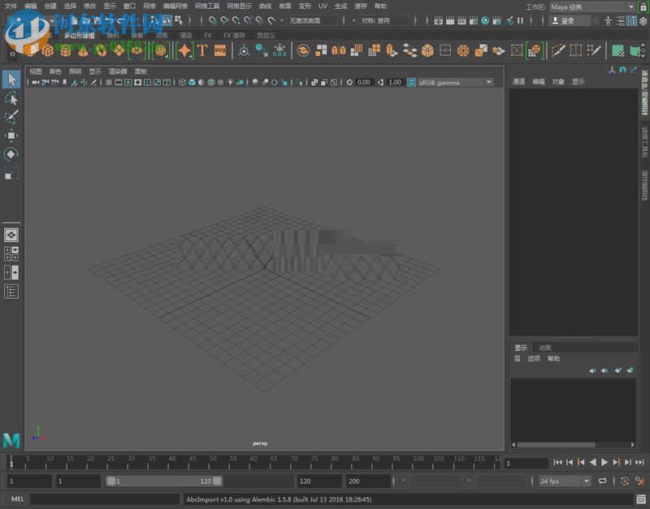This screenshot has width=650, height=509.
Task: Play the animation forward
Action: coord(604,462)
